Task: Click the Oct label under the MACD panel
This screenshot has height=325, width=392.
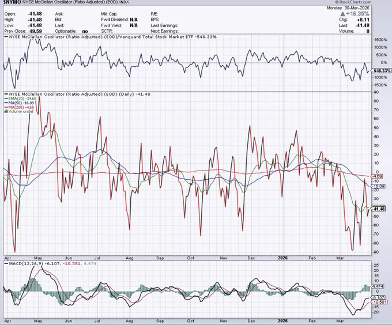Action: [x=190, y=321]
